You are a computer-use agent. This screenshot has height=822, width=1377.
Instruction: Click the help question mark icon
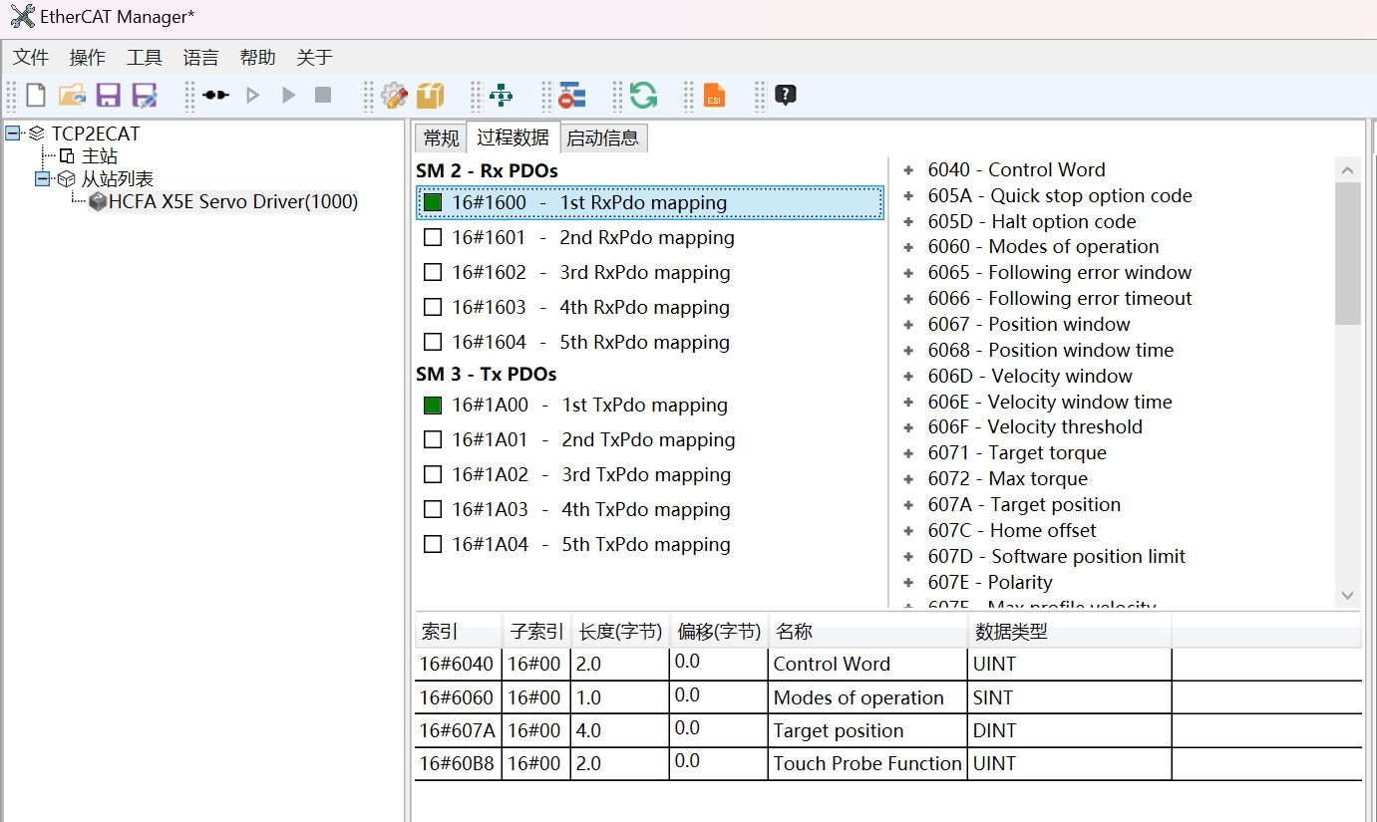(786, 96)
